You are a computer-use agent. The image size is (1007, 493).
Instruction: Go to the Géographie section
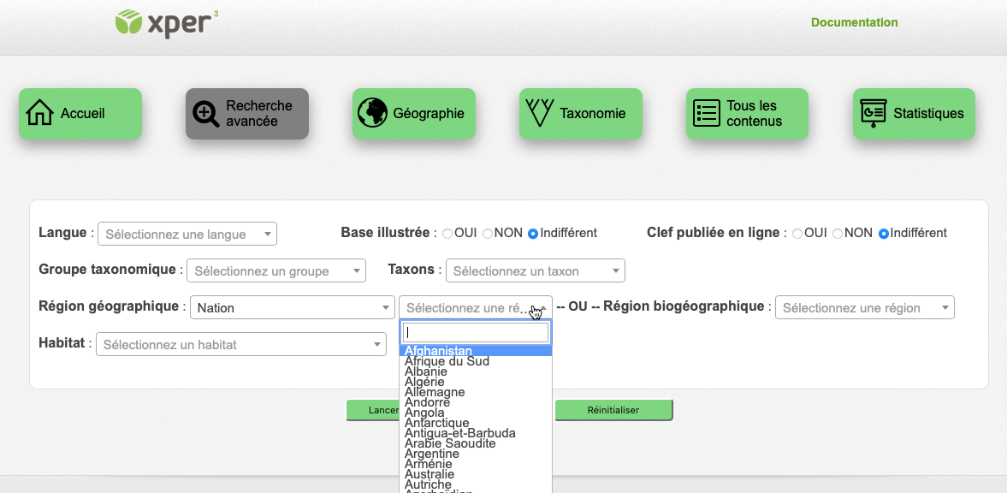414,114
